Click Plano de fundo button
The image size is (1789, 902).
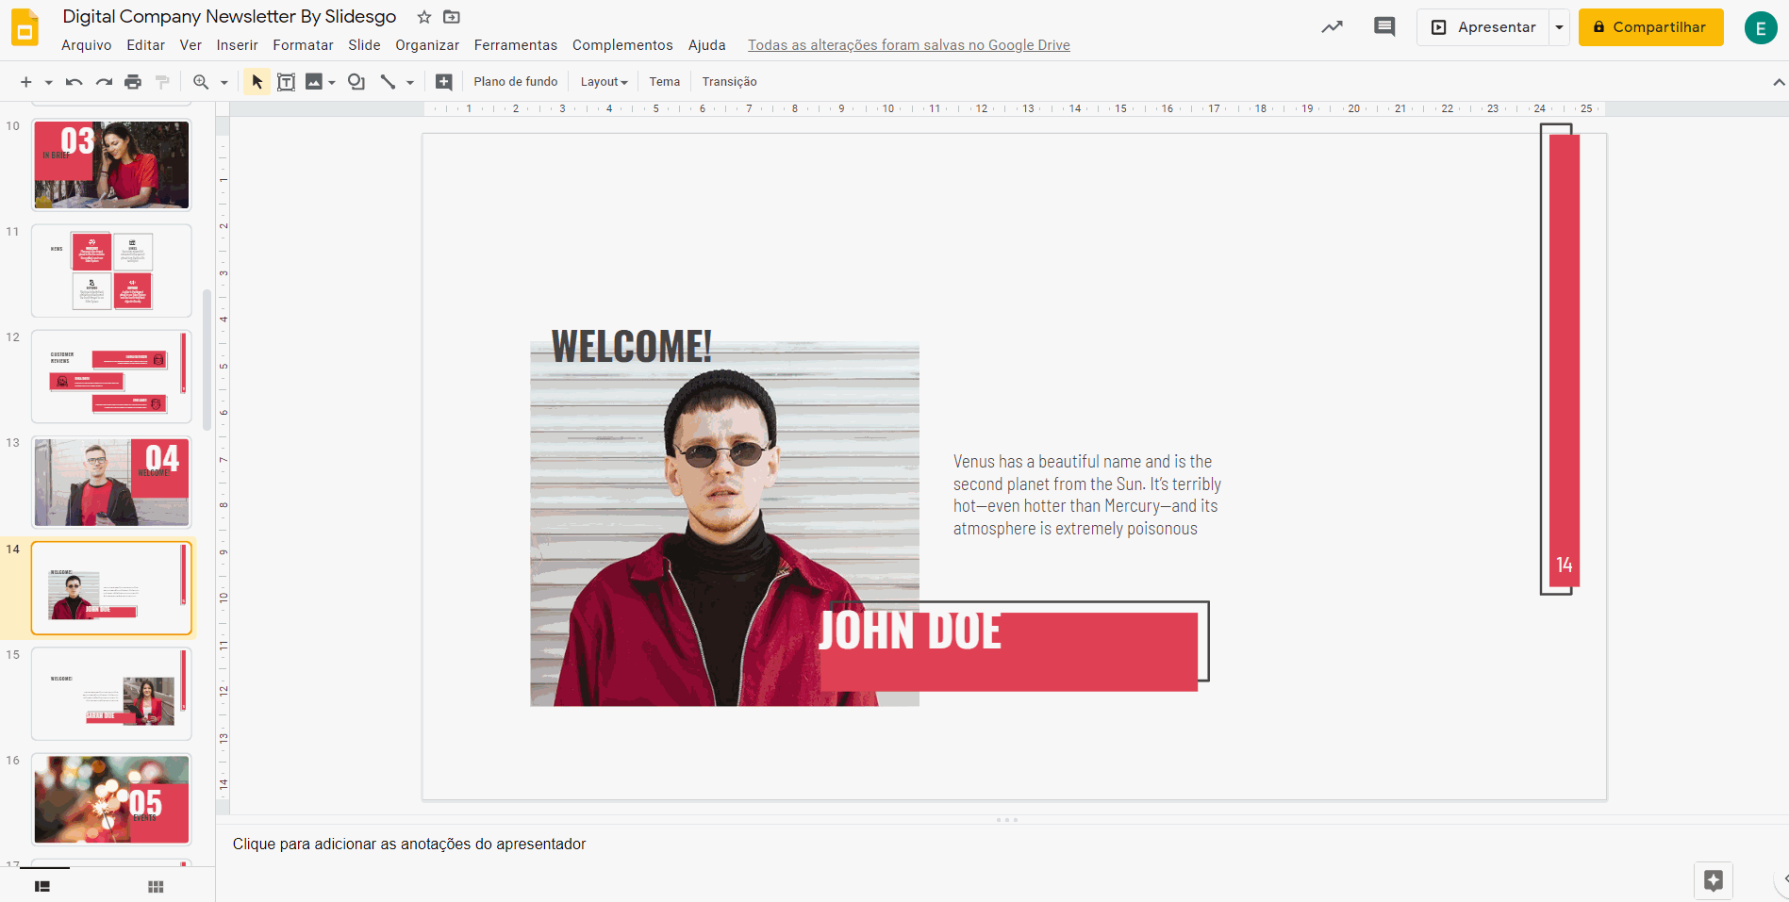coord(516,82)
